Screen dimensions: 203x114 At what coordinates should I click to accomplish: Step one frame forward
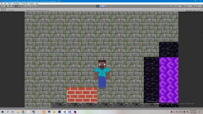(x=105, y=6)
